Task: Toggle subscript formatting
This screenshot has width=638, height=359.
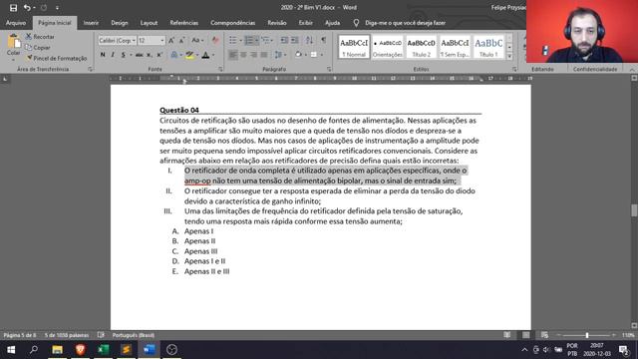Action: tap(150, 55)
